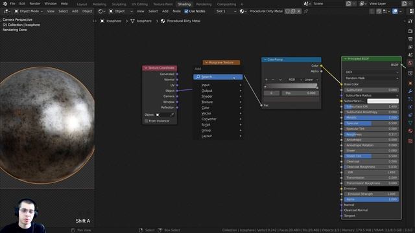The width and height of the screenshot is (415, 233).
Task: Collapse the ColorRamp node
Action: 265,60
